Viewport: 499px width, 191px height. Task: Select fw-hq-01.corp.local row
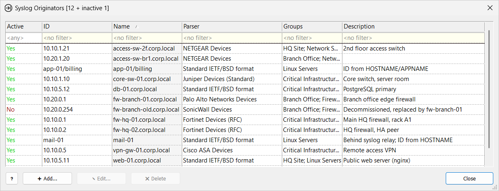point(245,120)
